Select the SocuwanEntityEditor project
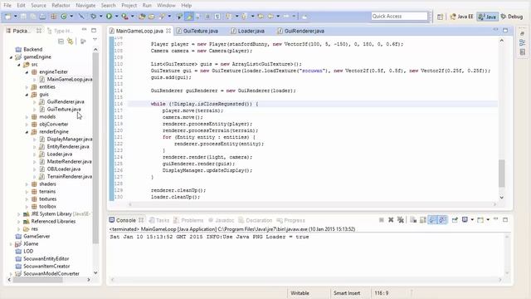 (x=46, y=258)
